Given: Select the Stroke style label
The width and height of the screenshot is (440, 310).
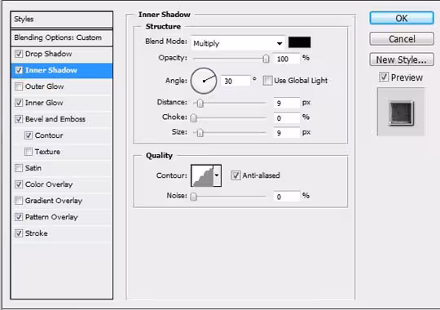Looking at the screenshot, I should [36, 233].
